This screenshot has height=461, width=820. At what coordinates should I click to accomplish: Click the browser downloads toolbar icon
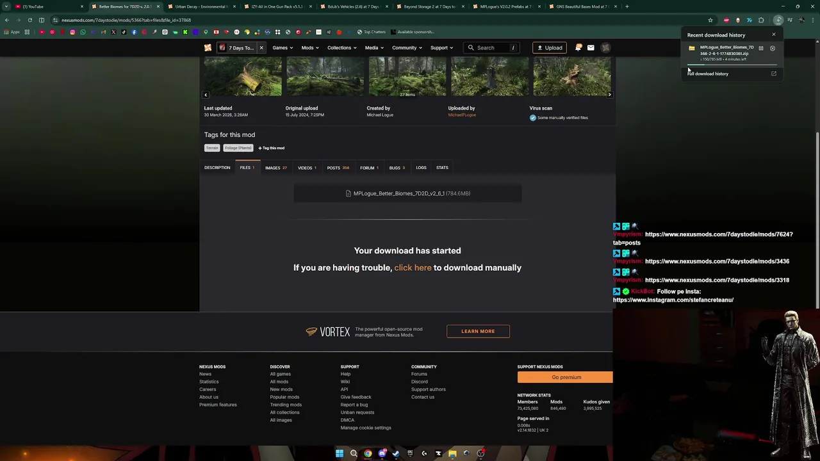[x=778, y=20]
